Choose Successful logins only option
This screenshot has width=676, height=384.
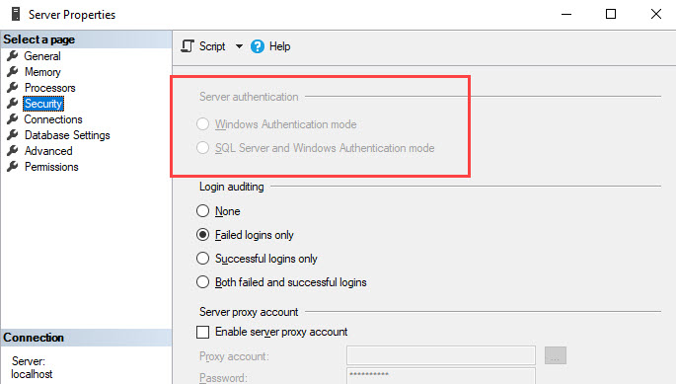(x=202, y=259)
